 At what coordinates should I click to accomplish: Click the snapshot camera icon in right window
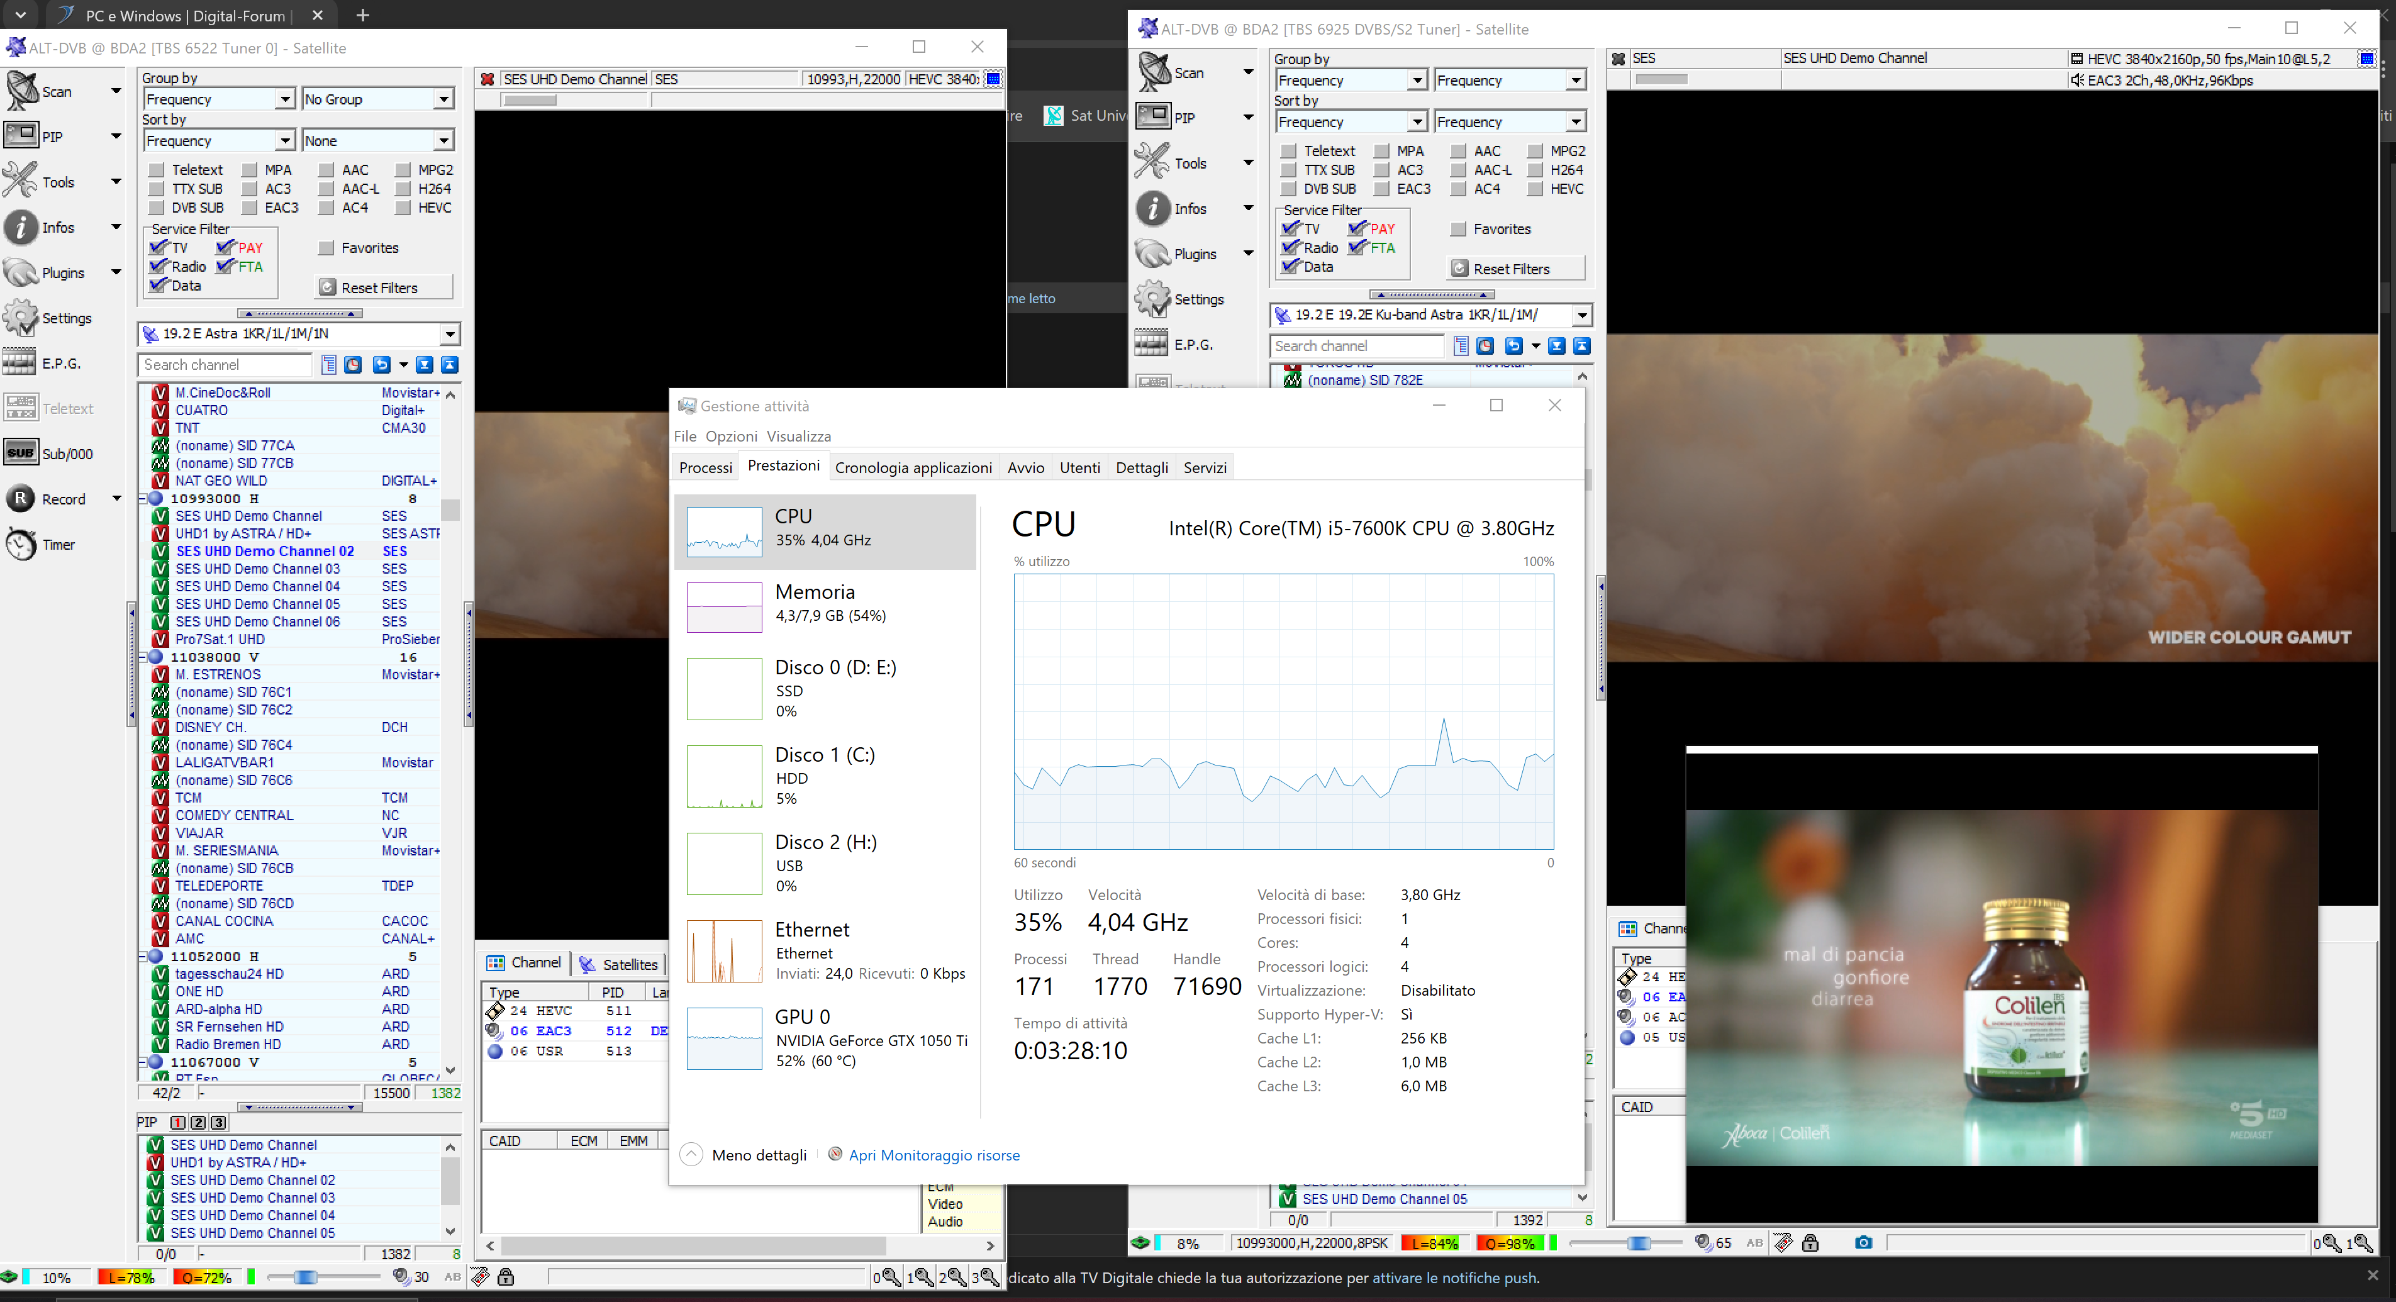tap(1863, 1242)
